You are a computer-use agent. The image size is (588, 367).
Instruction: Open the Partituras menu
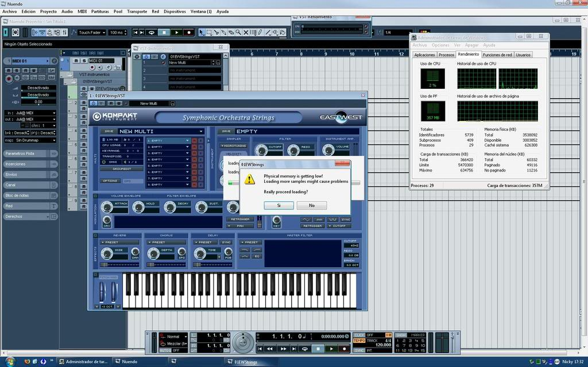[100, 11]
